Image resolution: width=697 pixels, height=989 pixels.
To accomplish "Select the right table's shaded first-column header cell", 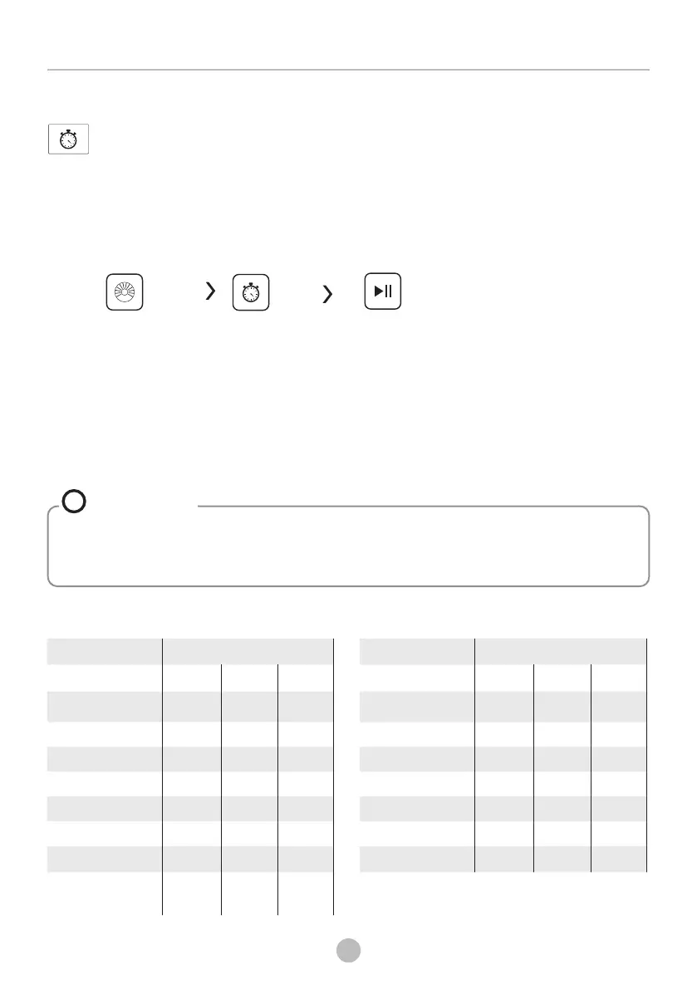I will [416, 651].
